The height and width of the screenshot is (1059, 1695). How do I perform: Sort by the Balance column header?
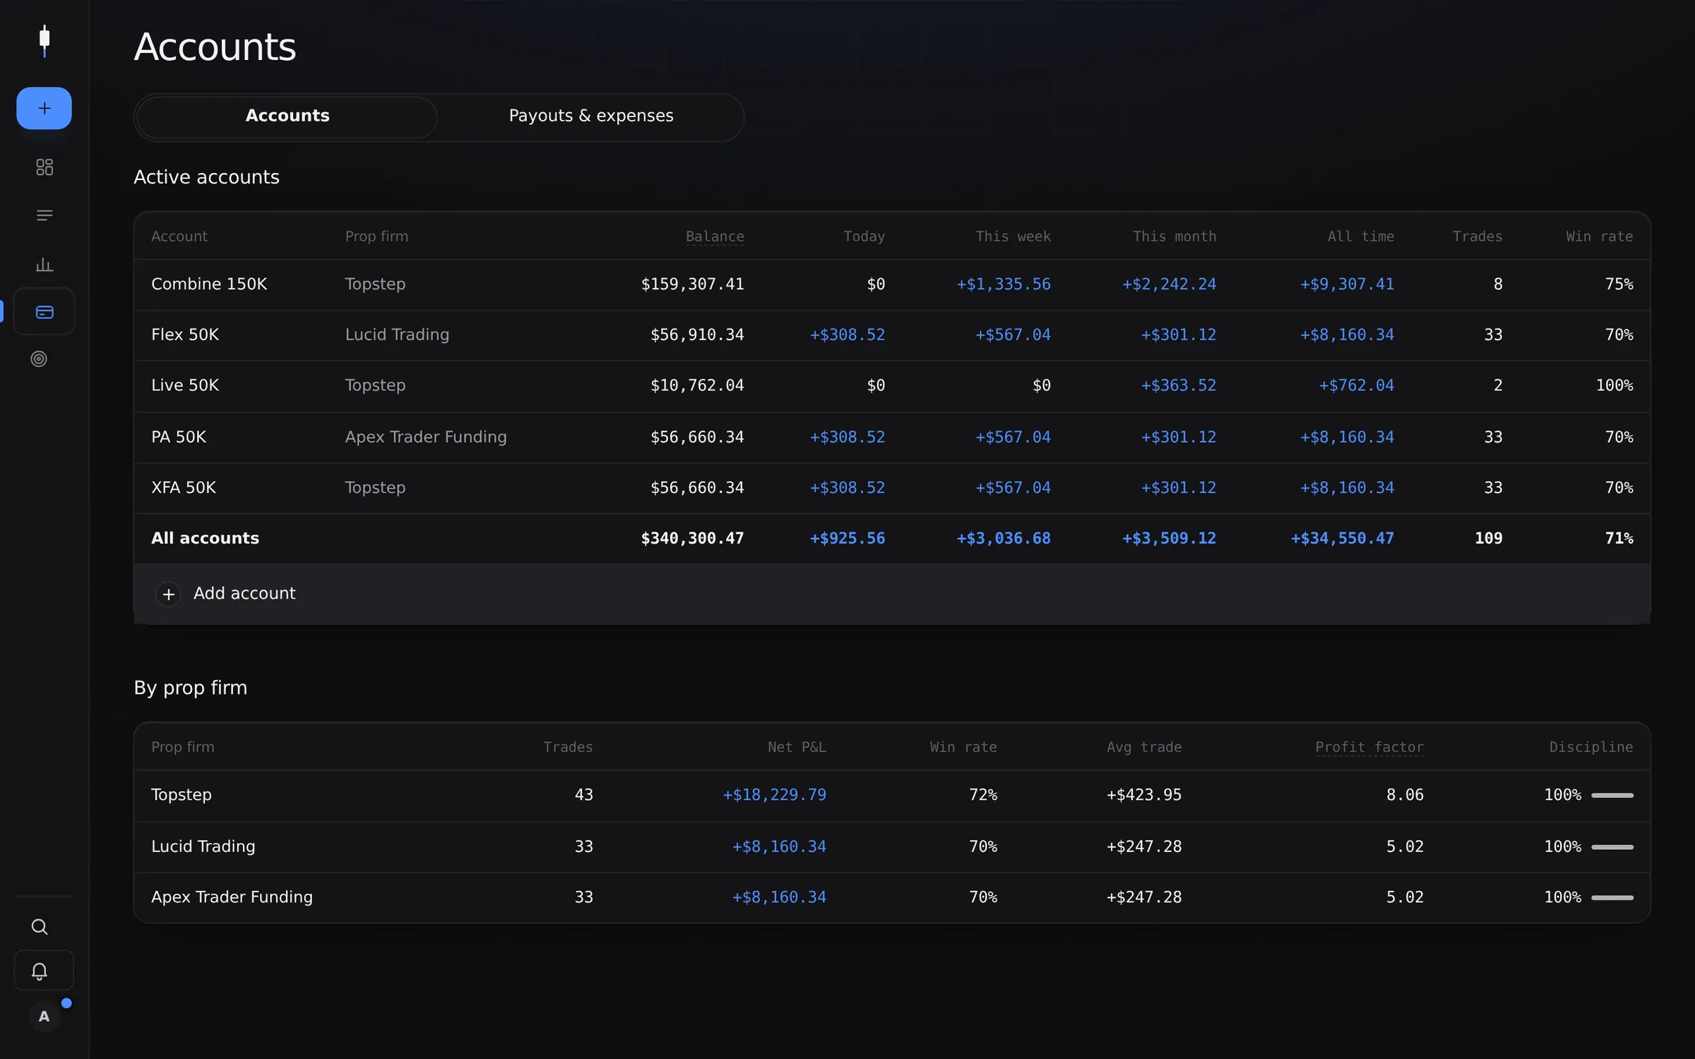715,237
